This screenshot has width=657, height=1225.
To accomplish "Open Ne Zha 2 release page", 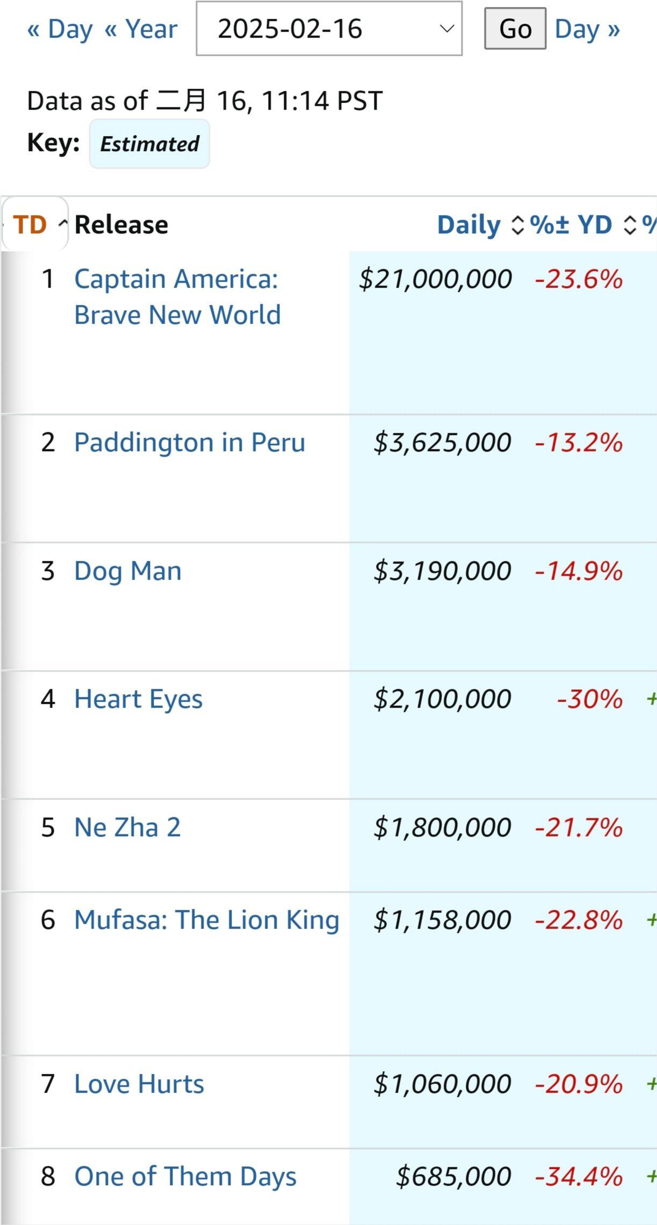I will pyautogui.click(x=127, y=827).
